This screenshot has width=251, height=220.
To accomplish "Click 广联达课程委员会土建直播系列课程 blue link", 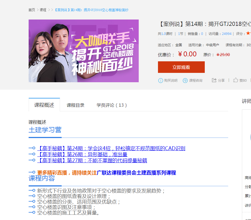I will tap(137, 173).
